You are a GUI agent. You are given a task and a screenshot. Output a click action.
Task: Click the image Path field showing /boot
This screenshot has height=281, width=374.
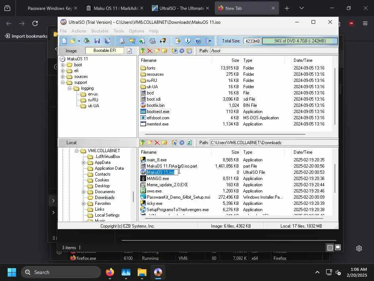274,50
